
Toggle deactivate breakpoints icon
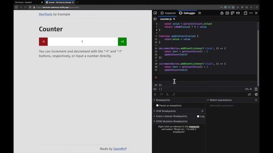point(250,94)
